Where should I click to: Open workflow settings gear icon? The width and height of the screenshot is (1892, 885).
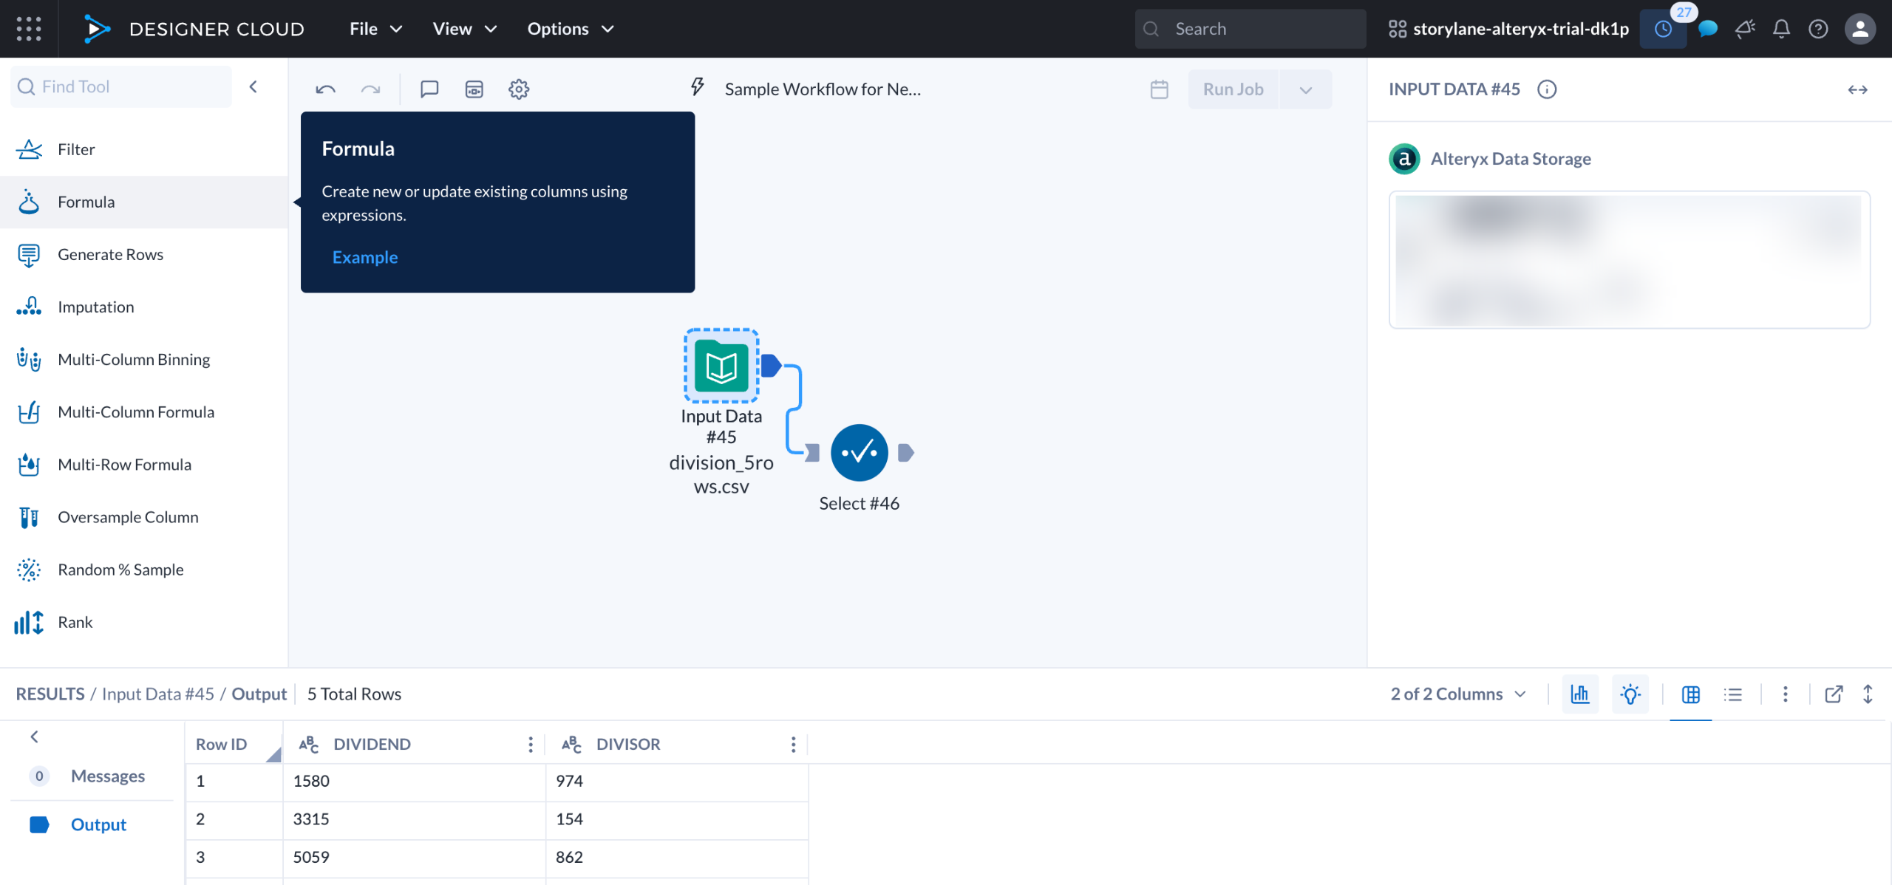point(519,89)
